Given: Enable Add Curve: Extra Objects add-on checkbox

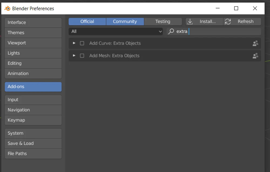Looking at the screenshot, I should 82,43.
